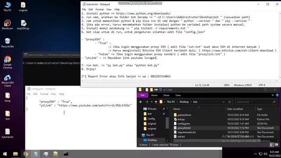This screenshot has width=281, height=158.
Task: Select the stopSSH.py desktop icon
Action: [23, 25]
